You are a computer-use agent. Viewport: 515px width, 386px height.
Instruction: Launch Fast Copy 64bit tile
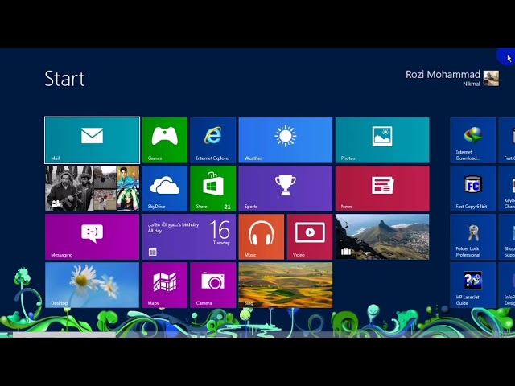473,188
